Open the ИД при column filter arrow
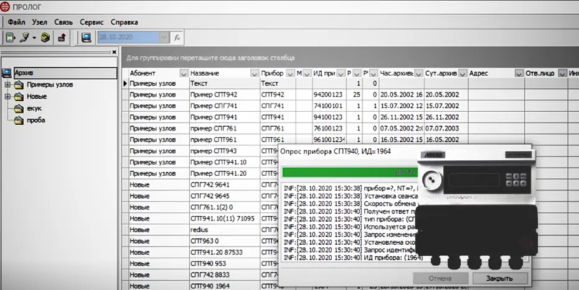Image resolution: width=579 pixels, height=290 pixels. pos(341,73)
